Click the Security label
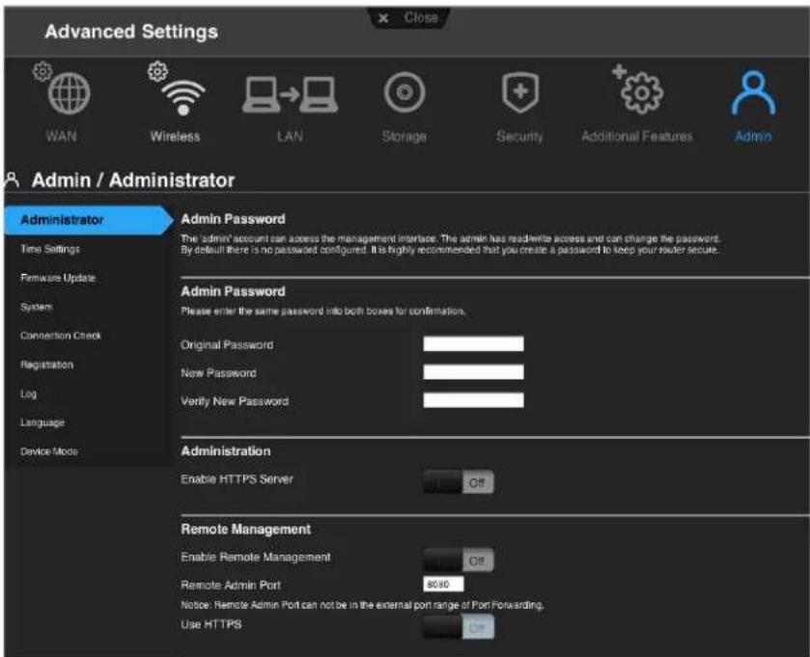The width and height of the screenshot is (810, 657). coord(519,137)
